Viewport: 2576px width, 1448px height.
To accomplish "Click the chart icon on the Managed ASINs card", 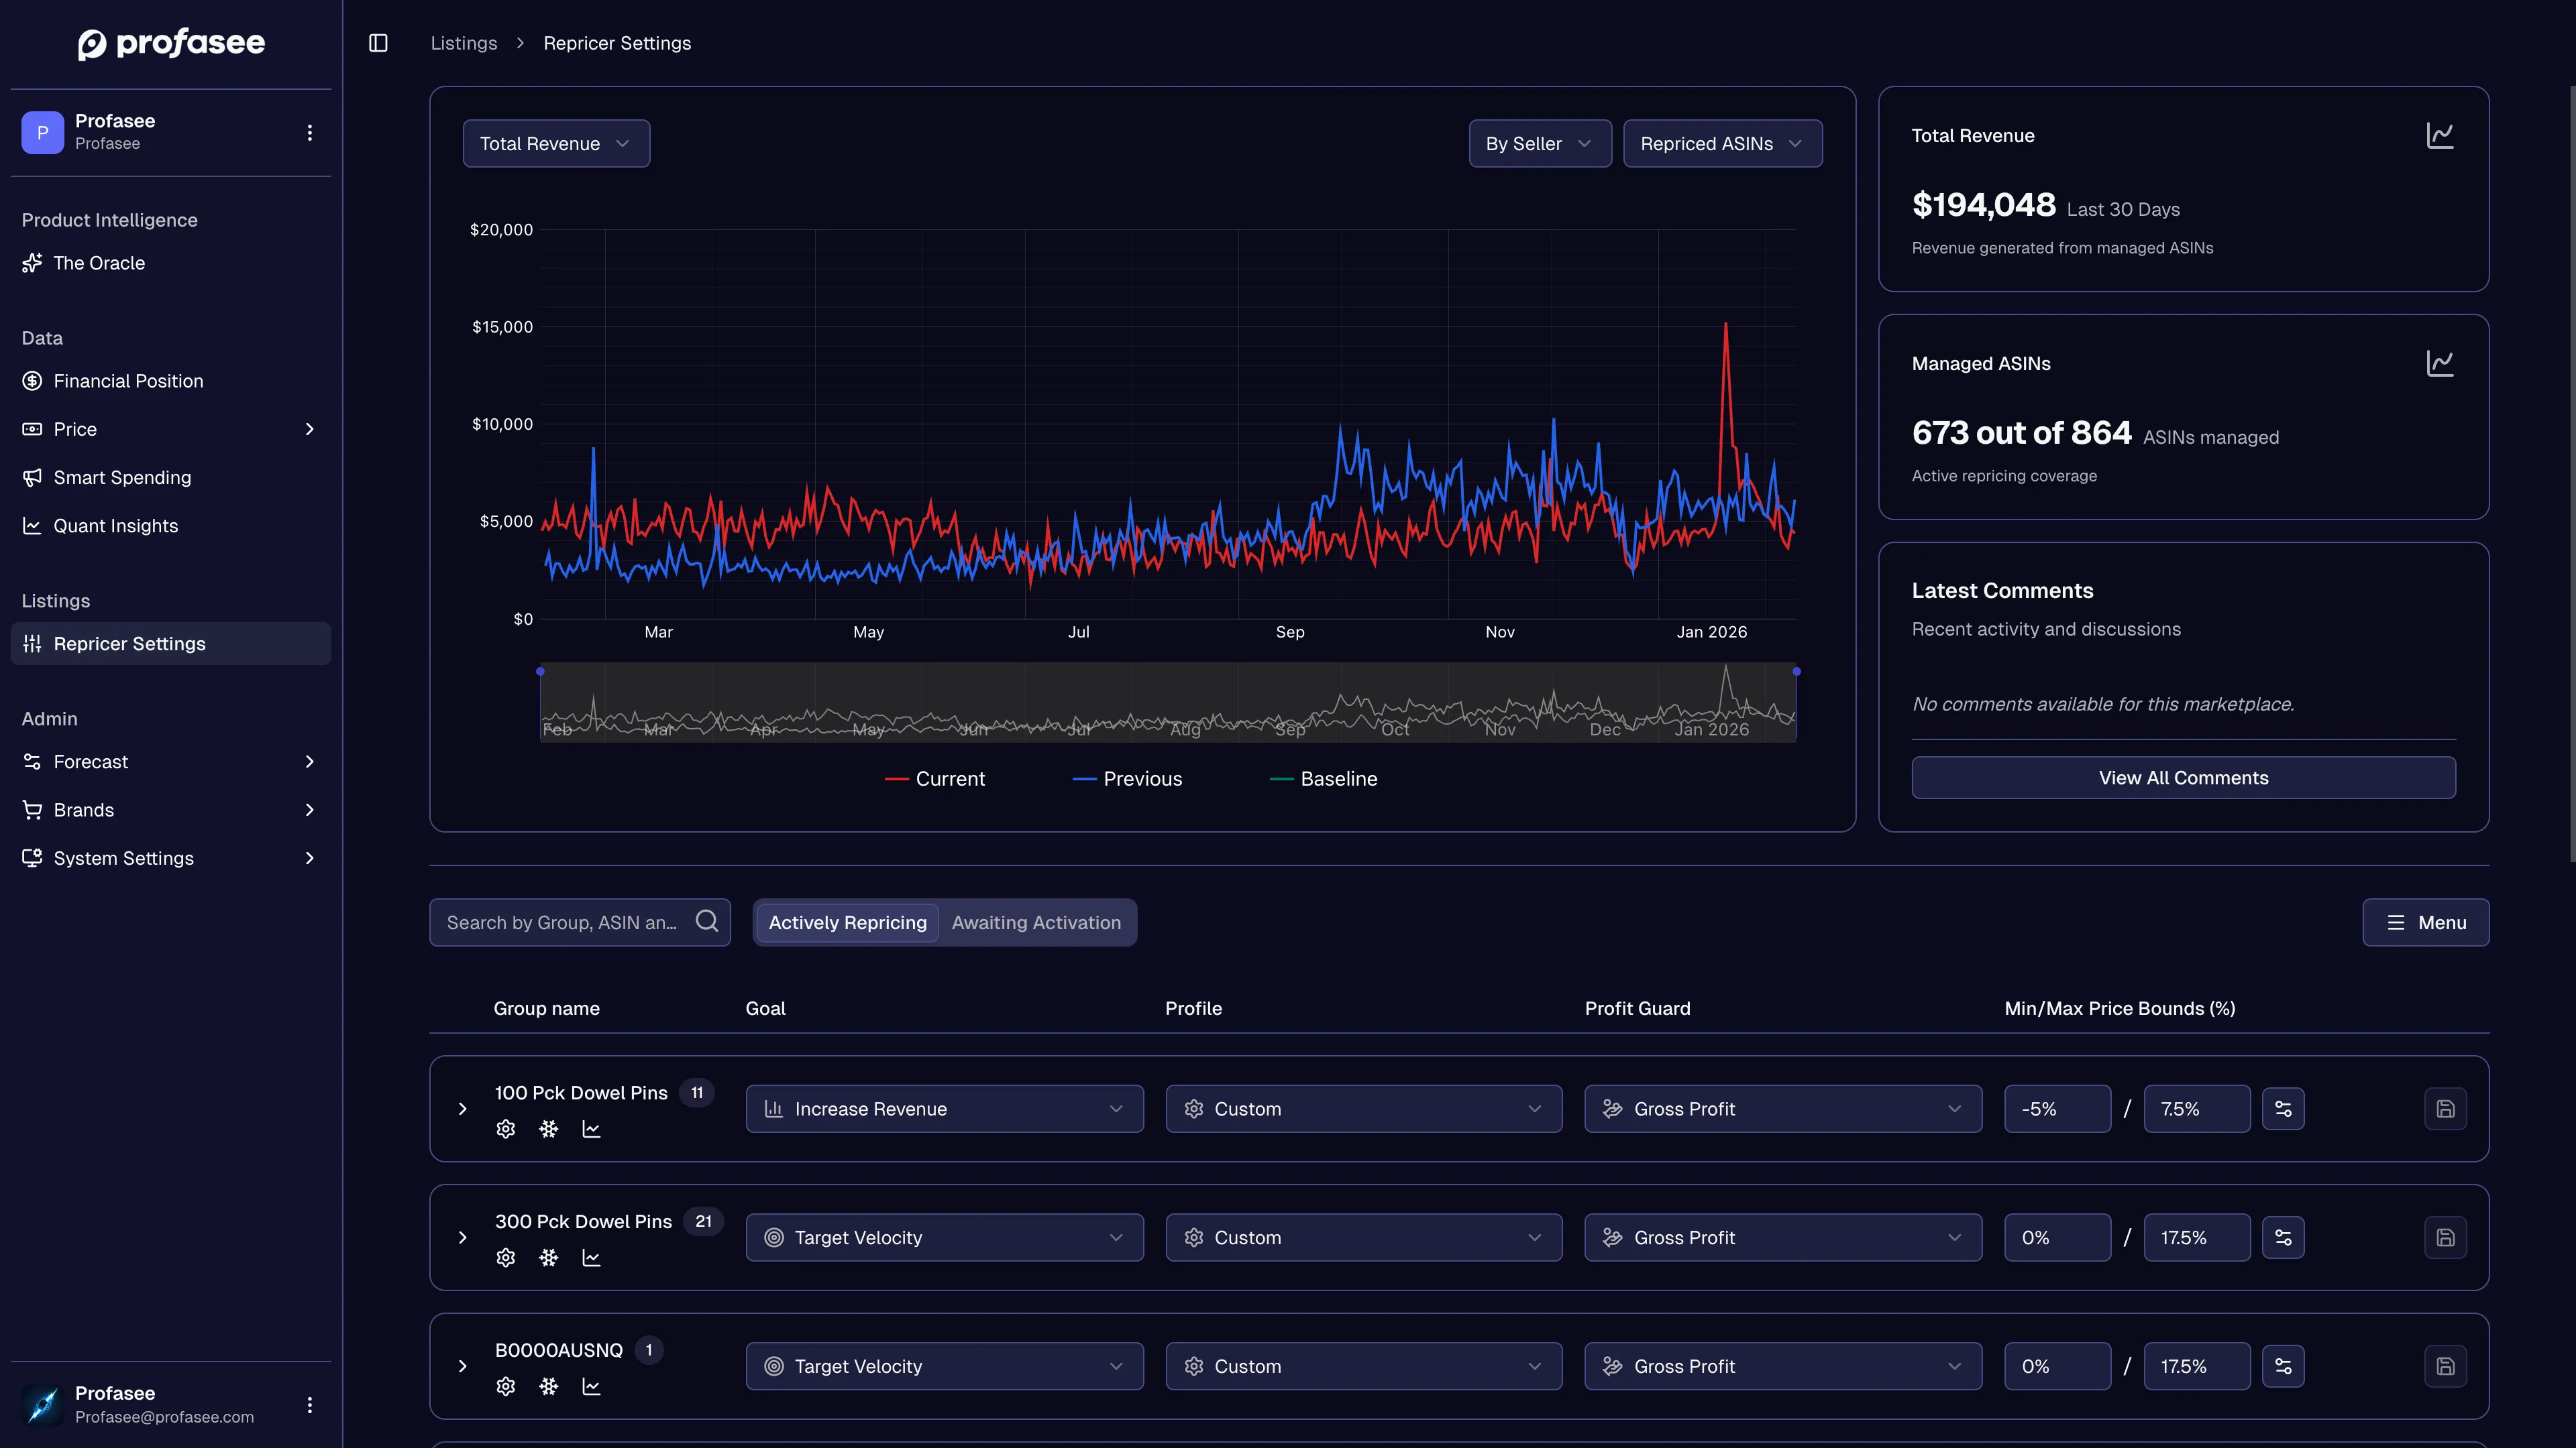I will 2440,363.
